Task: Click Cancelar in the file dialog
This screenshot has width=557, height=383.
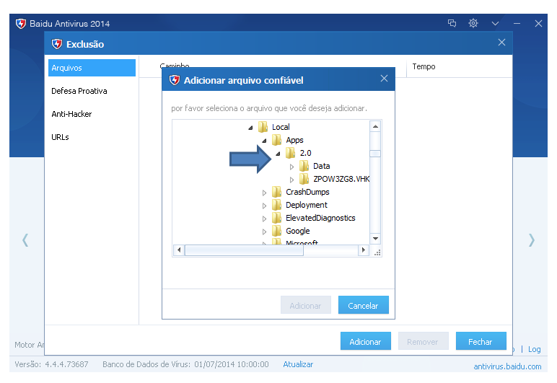Action: (364, 305)
